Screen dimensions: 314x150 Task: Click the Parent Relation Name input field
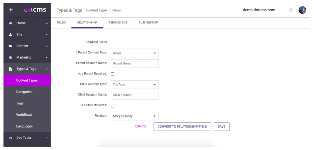click(x=134, y=64)
